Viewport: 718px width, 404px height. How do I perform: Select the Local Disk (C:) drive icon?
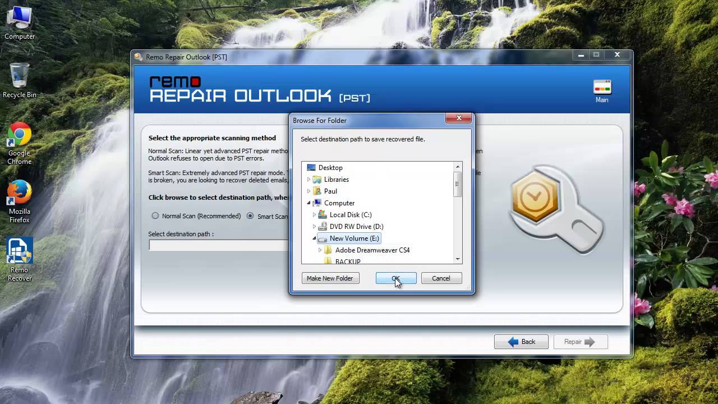(x=323, y=214)
